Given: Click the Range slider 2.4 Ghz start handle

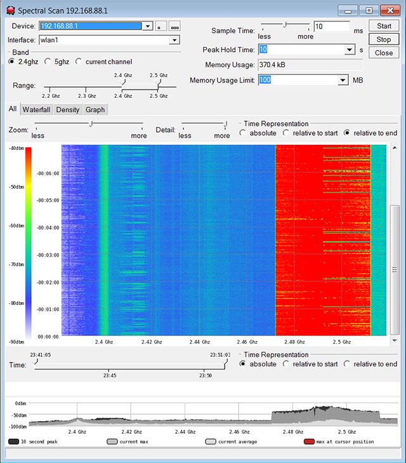Looking at the screenshot, I should coord(122,82).
